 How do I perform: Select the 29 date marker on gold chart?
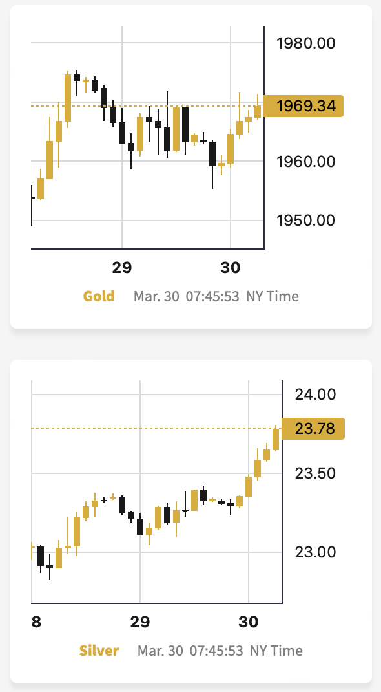[122, 268]
